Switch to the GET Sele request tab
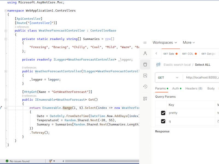219x164 pixels. click(x=171, y=54)
